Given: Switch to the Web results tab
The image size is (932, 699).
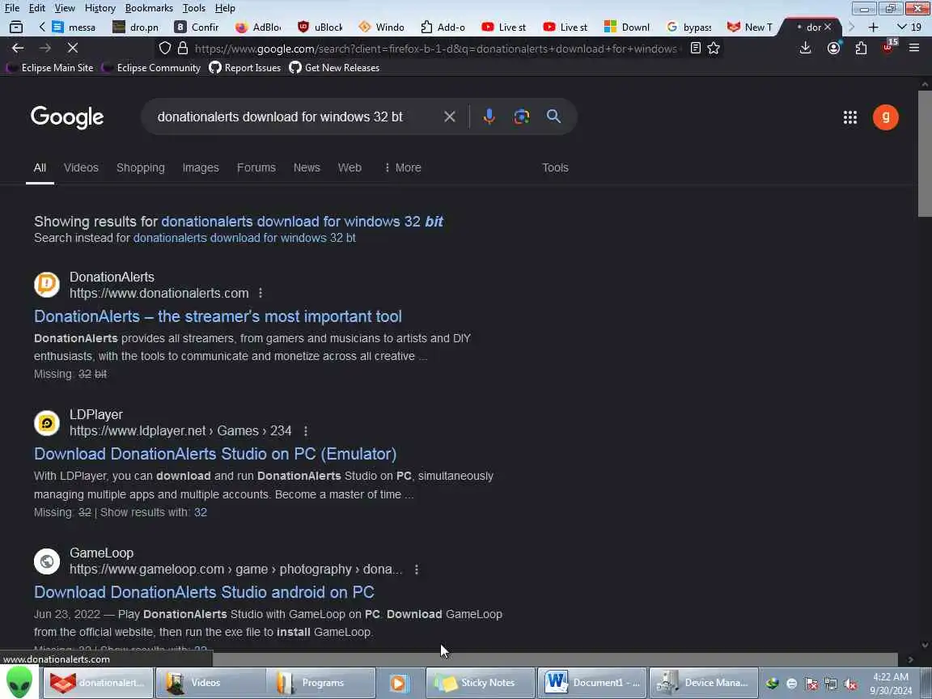Looking at the screenshot, I should [349, 167].
